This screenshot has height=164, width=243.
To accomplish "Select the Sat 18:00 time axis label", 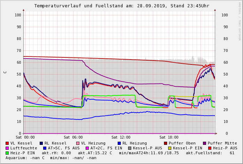I will click(x=168, y=138).
